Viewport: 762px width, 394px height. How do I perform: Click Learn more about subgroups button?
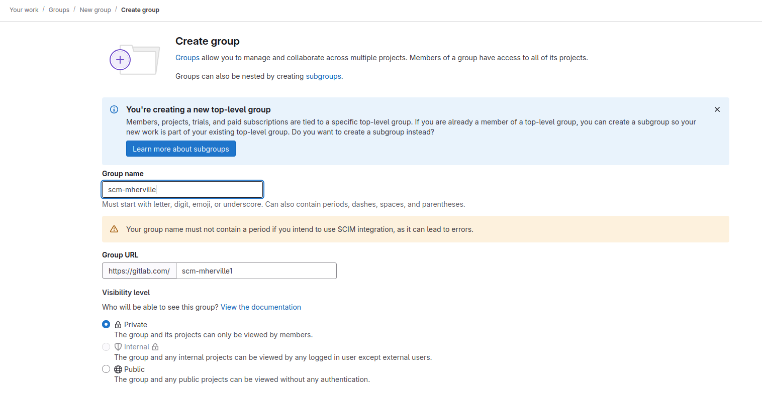coord(180,149)
